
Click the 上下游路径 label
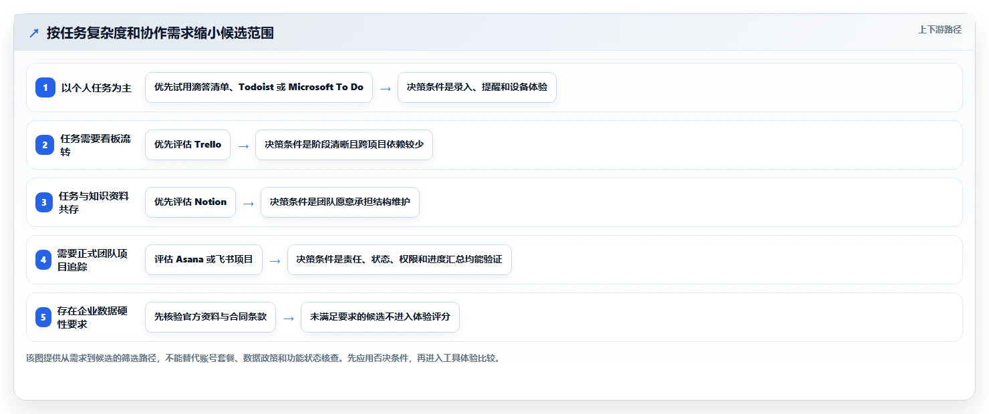click(940, 29)
